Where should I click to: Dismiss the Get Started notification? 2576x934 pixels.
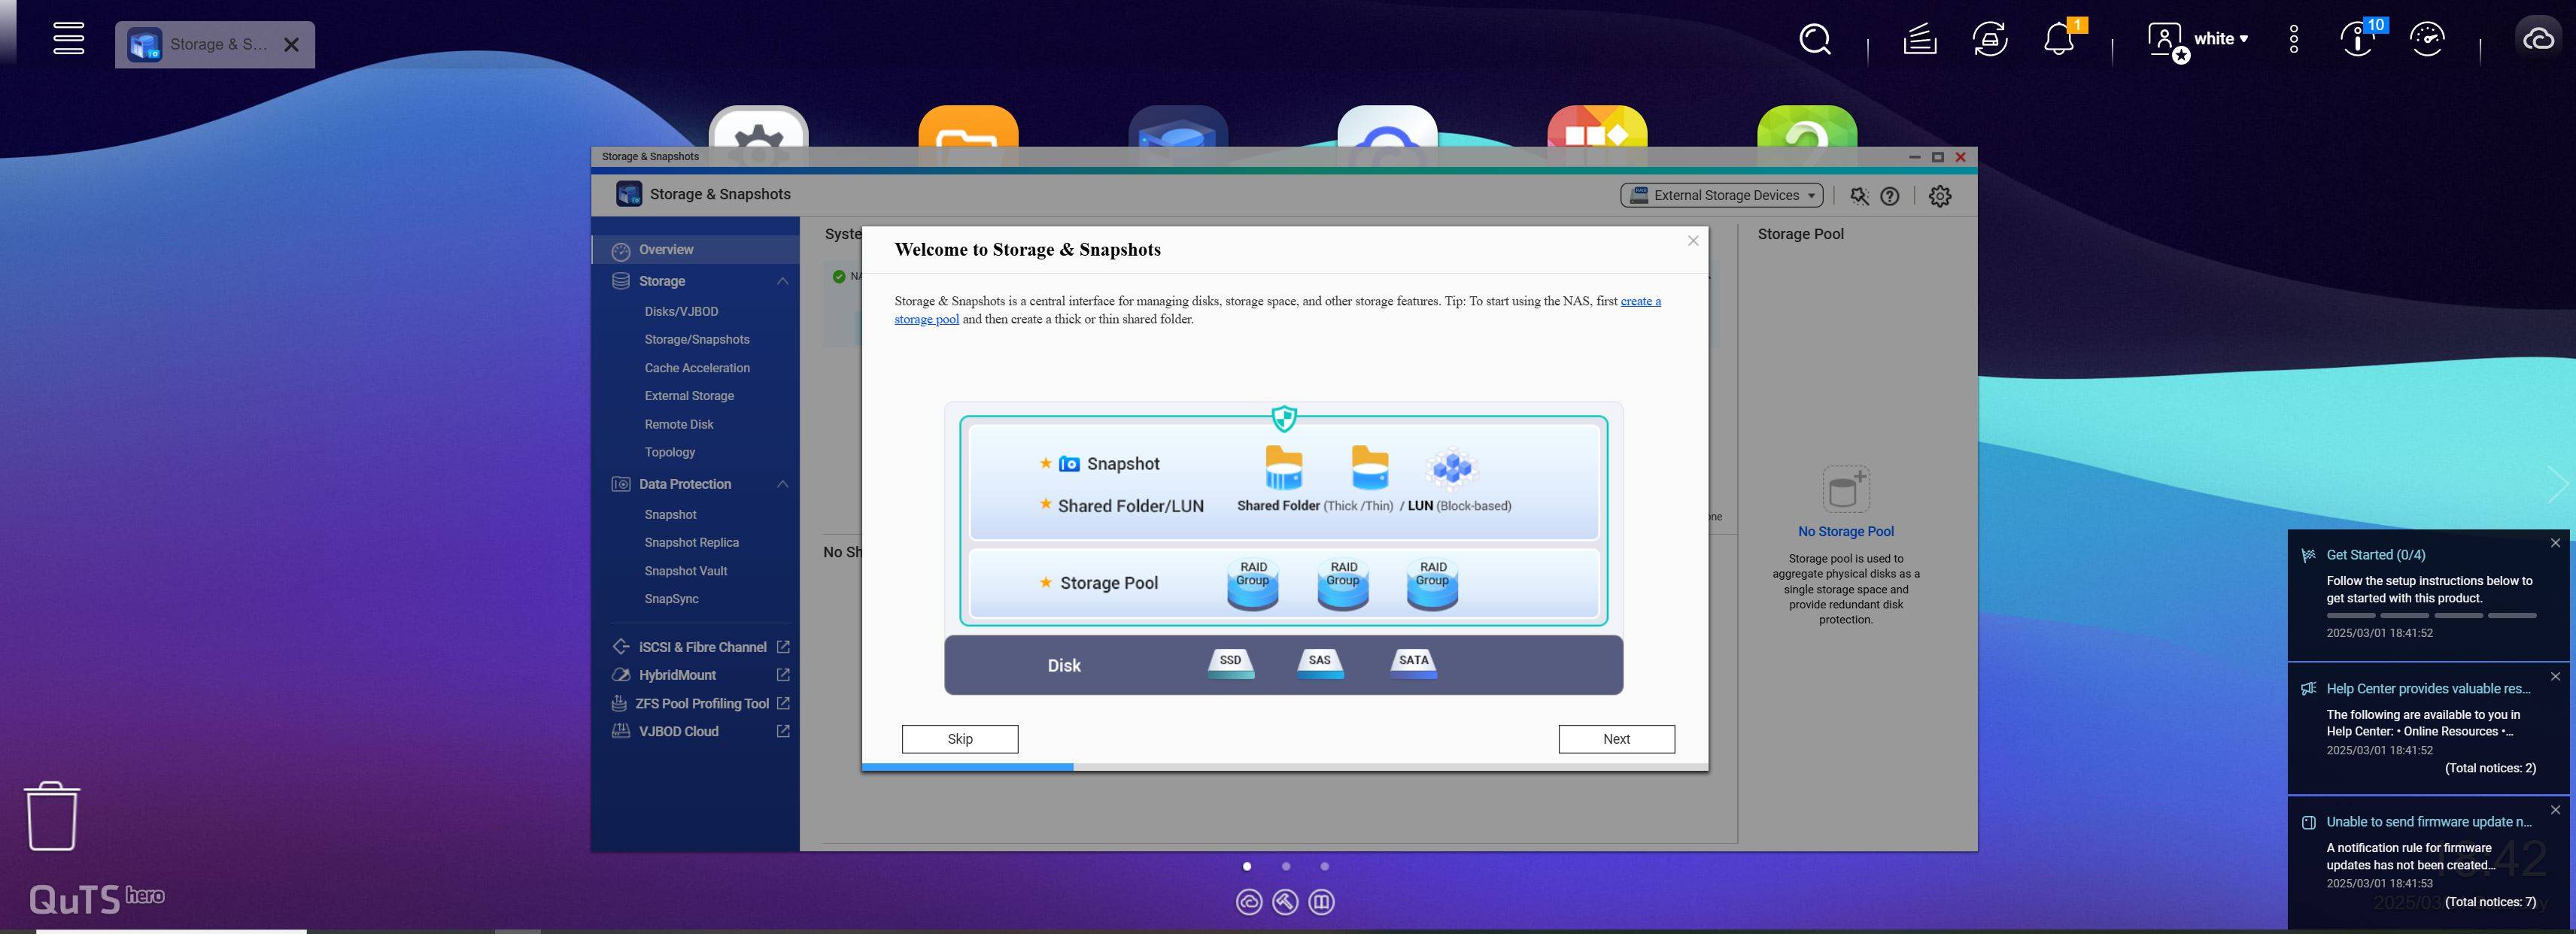(2555, 544)
